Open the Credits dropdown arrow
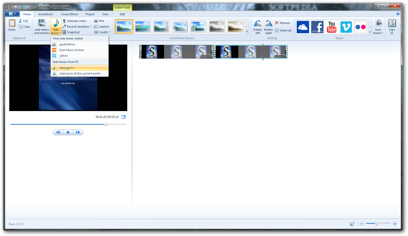The width and height of the screenshot is (408, 236). (110, 32)
